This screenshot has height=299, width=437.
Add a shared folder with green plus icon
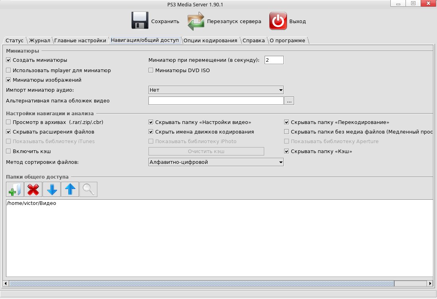15,189
